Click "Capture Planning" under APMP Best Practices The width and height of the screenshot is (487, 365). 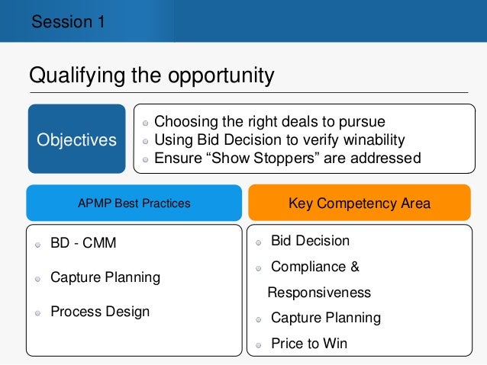tap(105, 277)
